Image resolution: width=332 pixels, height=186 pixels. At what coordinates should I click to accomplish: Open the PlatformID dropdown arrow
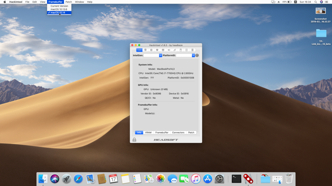194,55
